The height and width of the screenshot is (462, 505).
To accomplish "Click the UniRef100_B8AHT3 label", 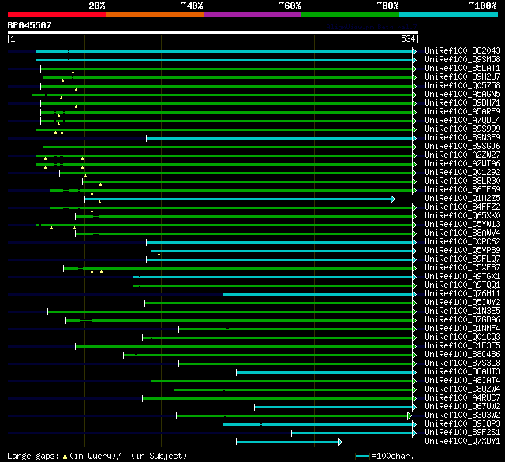I will point(462,372).
